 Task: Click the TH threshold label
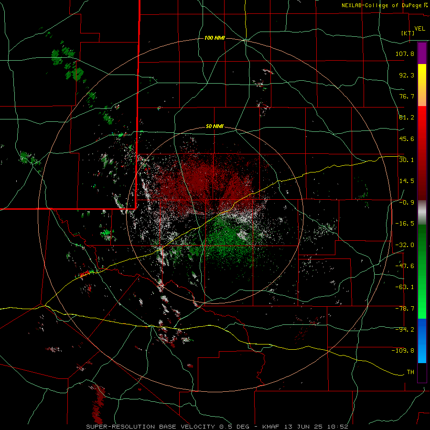point(410,372)
